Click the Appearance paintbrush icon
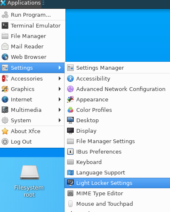Viewport: 170px width, 212px height. coord(70,99)
